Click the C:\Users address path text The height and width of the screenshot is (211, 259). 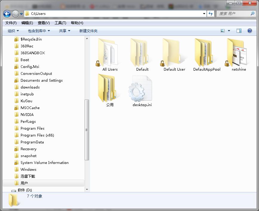point(38,14)
